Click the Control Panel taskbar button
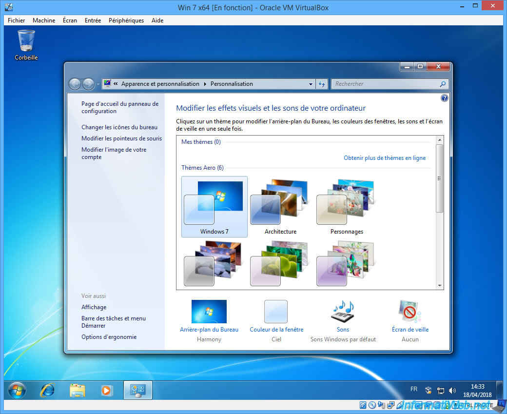507x414 pixels. click(x=138, y=390)
